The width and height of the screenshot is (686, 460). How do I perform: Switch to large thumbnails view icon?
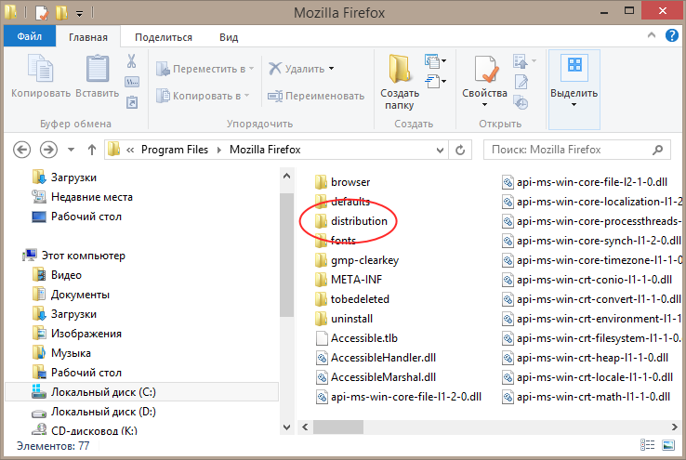tap(668, 445)
